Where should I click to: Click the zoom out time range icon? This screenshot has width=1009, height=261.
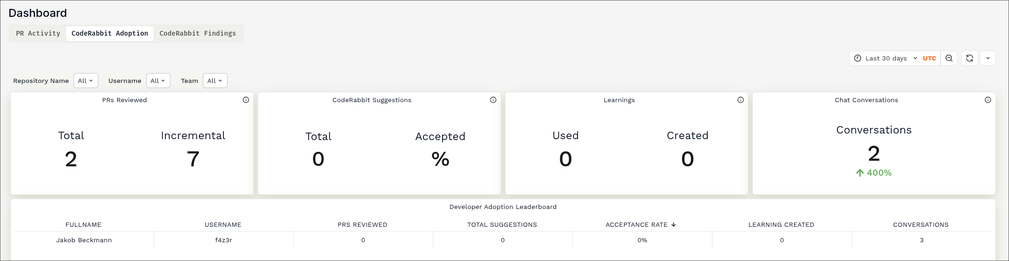[x=949, y=58]
